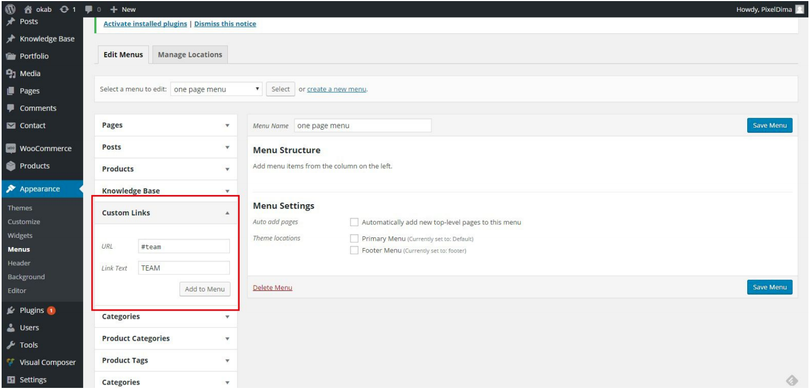This screenshot has width=810, height=389.
Task: Click the Visual Composer icon
Action: click(x=12, y=362)
